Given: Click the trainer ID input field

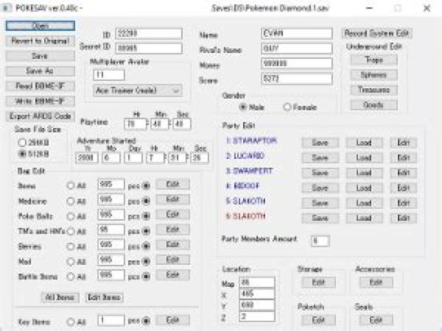Looking at the screenshot, I should 149,34.
